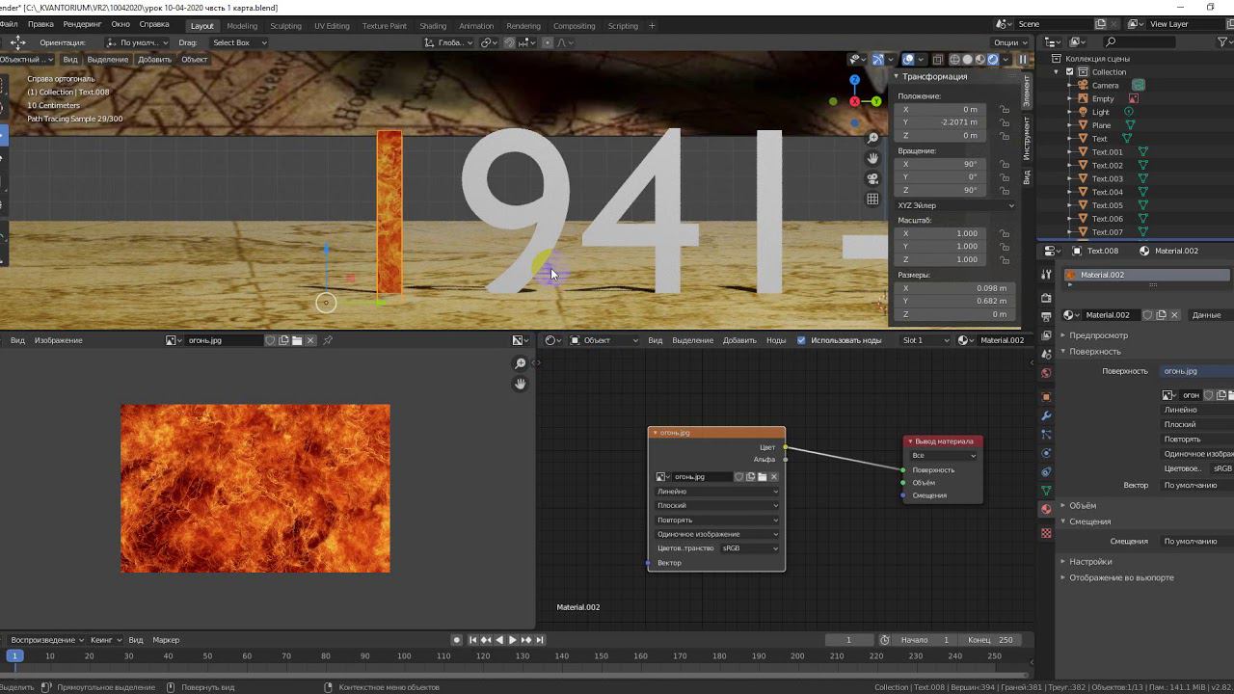Uncheck the 'Использовать ноды' checkbox

coord(801,340)
